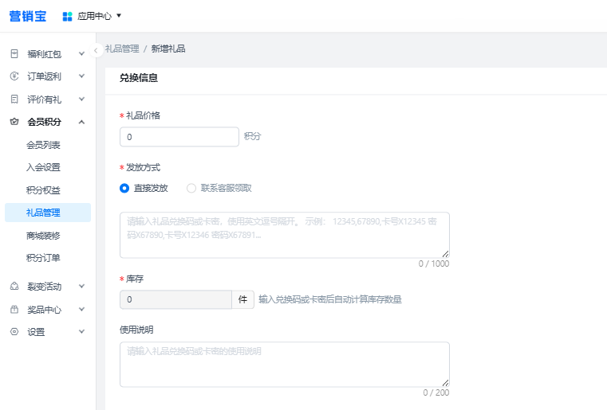Click the 礼品价格 points input field
Viewport: 607px width, 410px height.
(179, 137)
